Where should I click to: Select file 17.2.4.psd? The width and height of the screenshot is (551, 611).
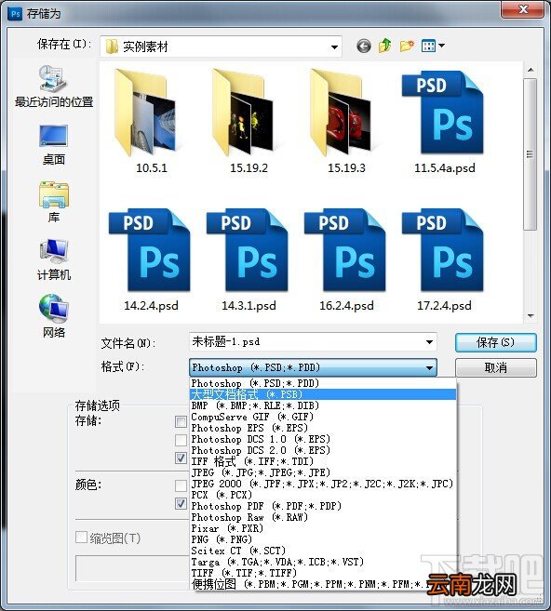coord(444,259)
